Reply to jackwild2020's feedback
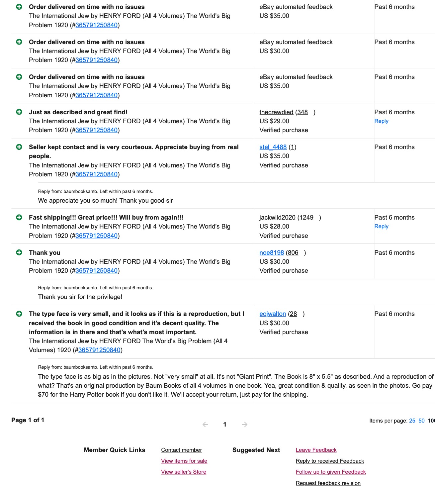The image size is (435, 487). click(x=381, y=226)
